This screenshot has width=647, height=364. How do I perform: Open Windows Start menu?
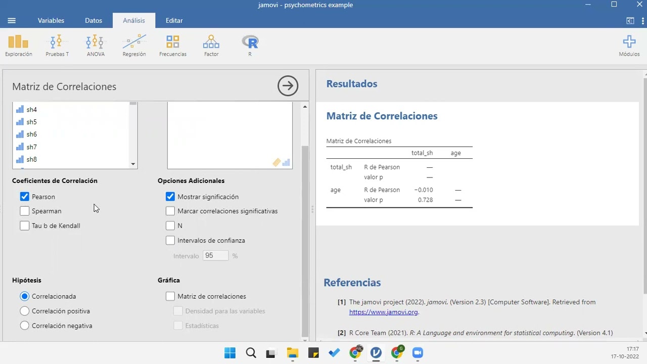[x=229, y=352]
